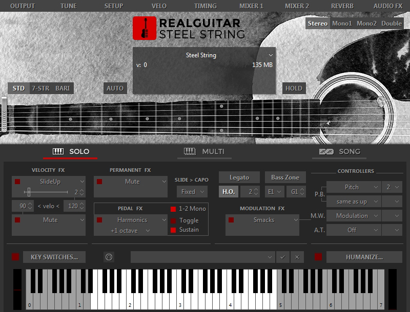Viewport: 410px width, 312px height.
Task: Open the empty key switches preset dropdown
Action: pyautogui.click(x=202, y=257)
